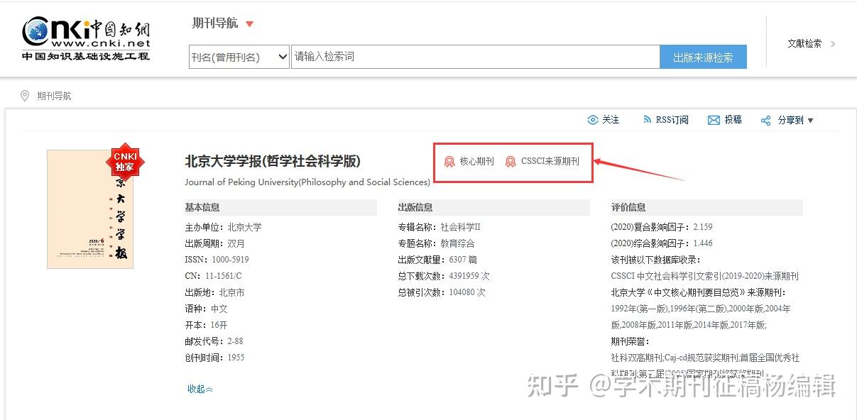Click the share icon
The width and height of the screenshot is (857, 420).
pyautogui.click(x=765, y=121)
